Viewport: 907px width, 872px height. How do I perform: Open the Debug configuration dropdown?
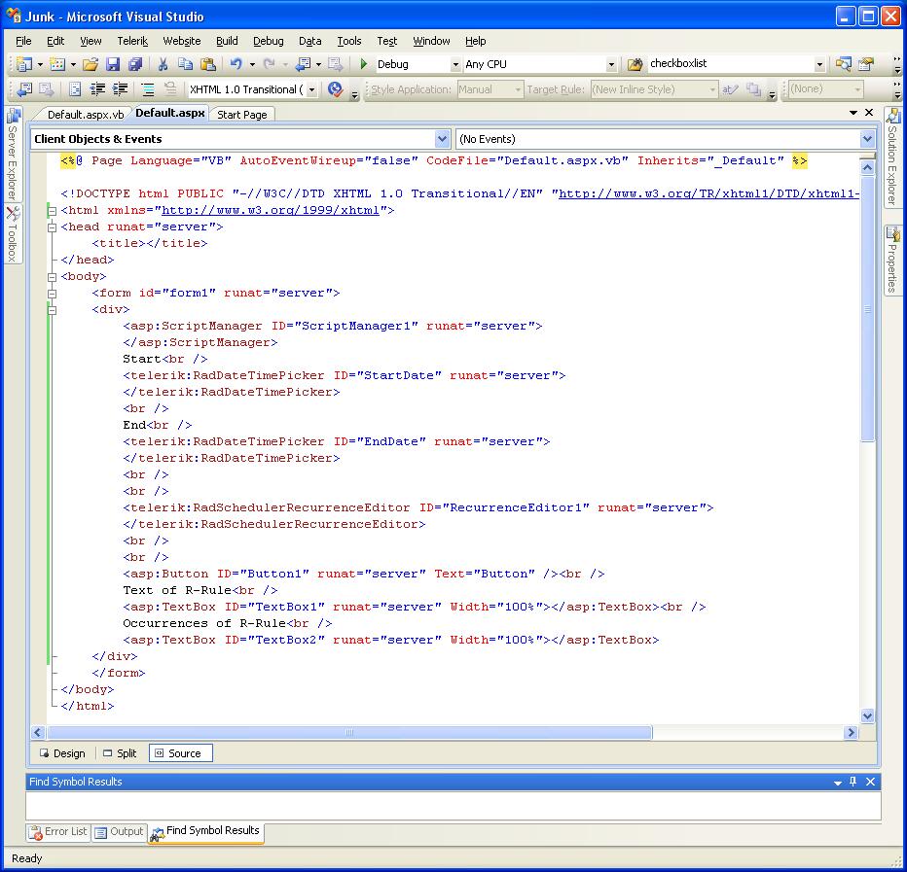[454, 64]
